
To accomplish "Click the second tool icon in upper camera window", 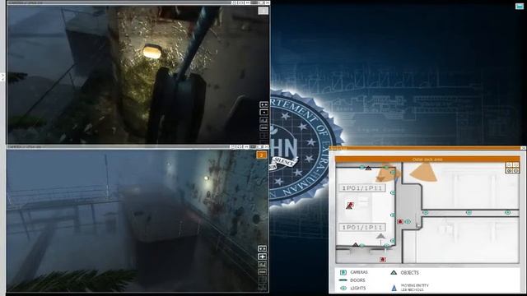I will pyautogui.click(x=263, y=112).
